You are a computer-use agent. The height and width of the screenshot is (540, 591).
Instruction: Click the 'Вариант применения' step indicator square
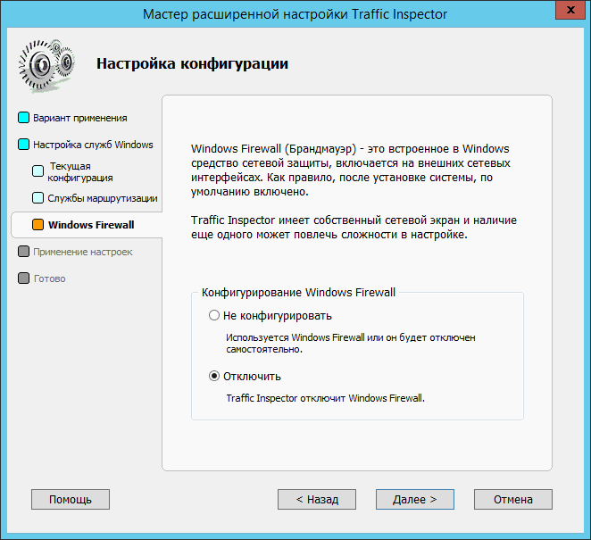[23, 118]
